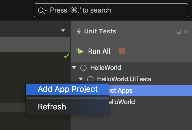Image resolution: width=192 pixels, height=130 pixels.
Task: Select the HelloWorld tree item
Action: coord(105,68)
